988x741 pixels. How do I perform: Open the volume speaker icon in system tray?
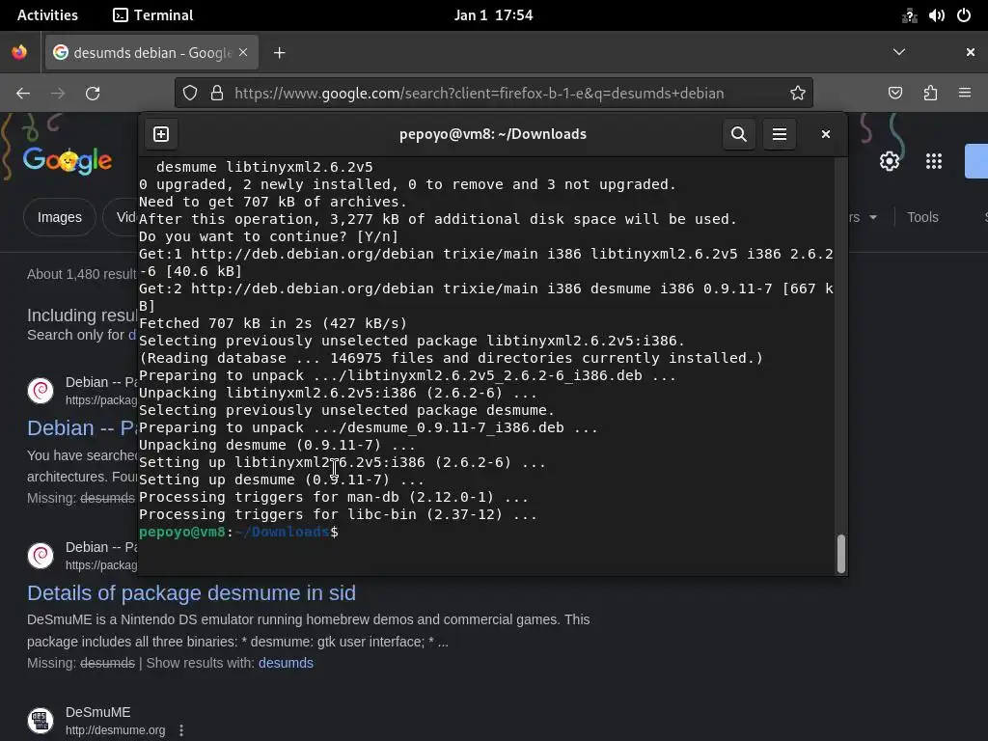point(936,15)
